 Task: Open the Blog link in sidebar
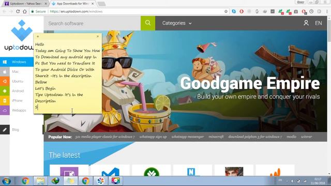(16, 130)
